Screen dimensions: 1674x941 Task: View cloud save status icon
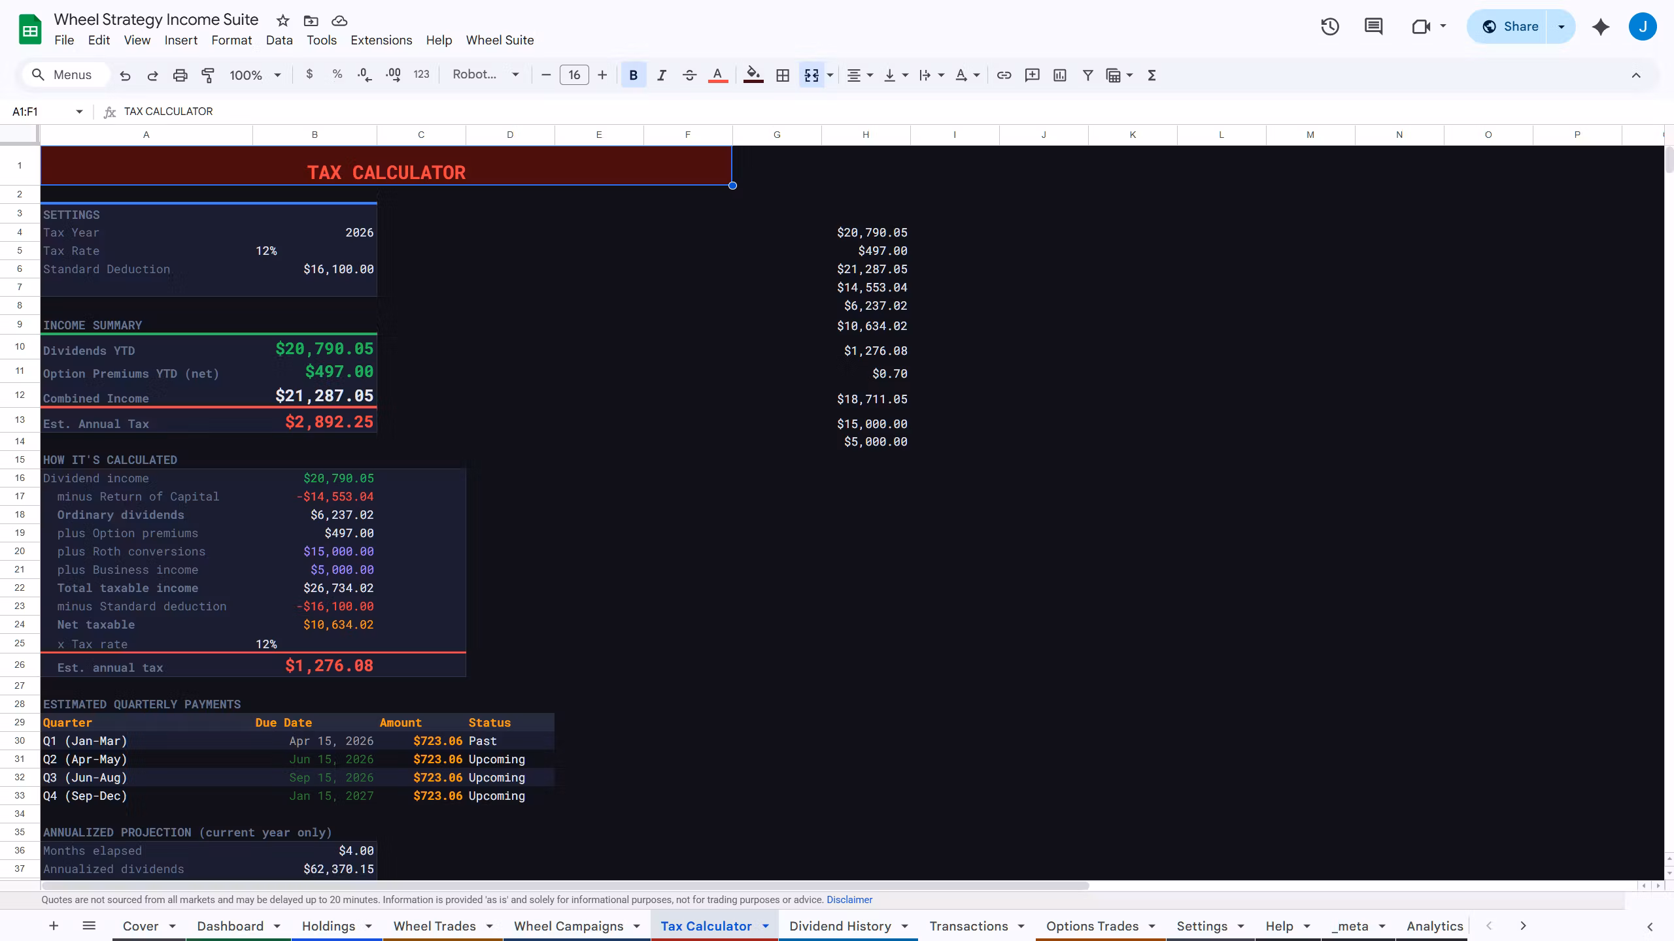pos(339,21)
